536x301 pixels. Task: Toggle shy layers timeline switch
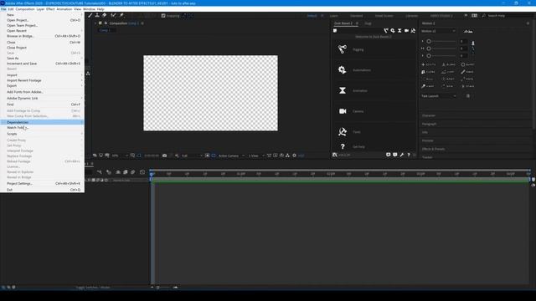118,172
